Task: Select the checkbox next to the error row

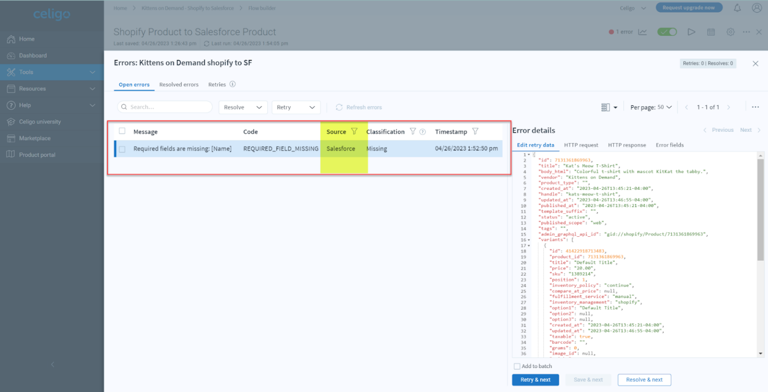Action: pos(122,148)
